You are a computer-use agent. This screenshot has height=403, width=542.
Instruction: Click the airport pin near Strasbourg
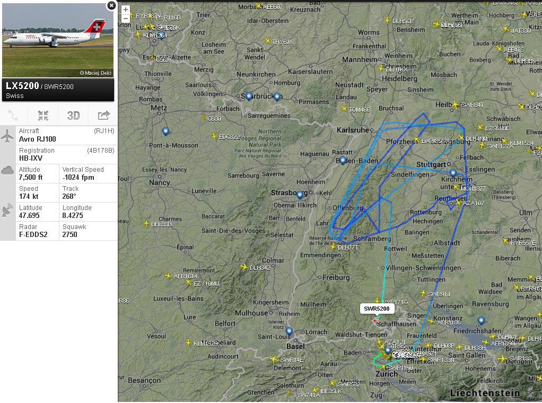[300, 195]
